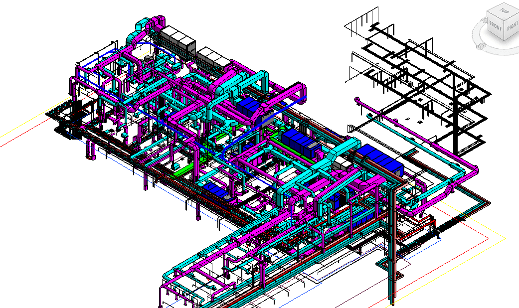The height and width of the screenshot is (308, 519).
Task: Click the ViewCube corner joining Top, Front, Right
Action: pos(505,19)
